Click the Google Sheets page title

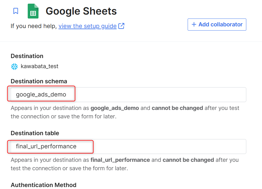(81, 11)
